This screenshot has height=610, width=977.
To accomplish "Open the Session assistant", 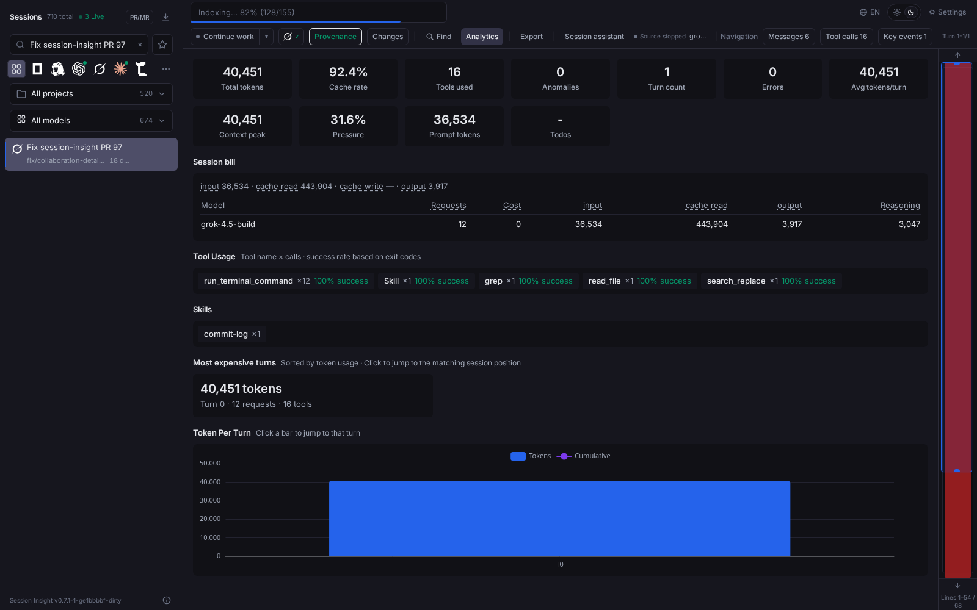I will point(594,37).
